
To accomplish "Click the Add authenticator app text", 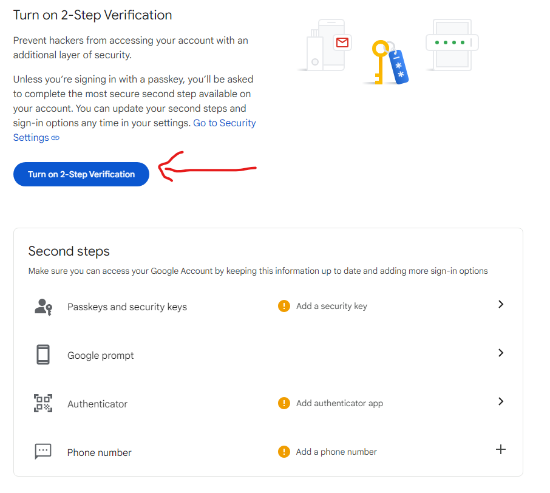I will 339,404.
